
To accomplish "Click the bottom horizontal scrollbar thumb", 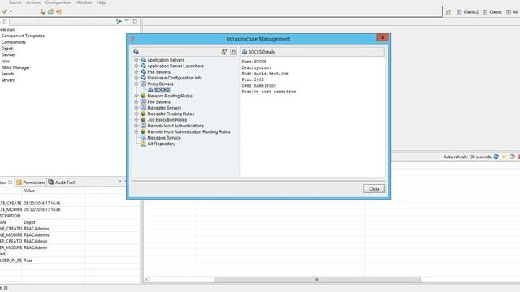I will click(317, 280).
